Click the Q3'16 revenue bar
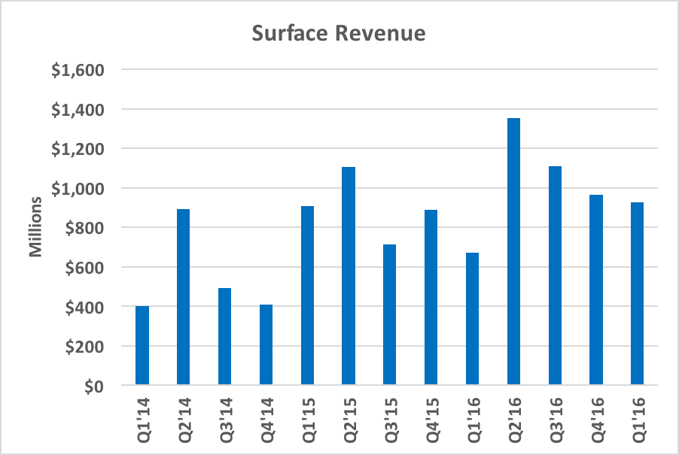Viewport: 679px width, 455px height. (555, 276)
